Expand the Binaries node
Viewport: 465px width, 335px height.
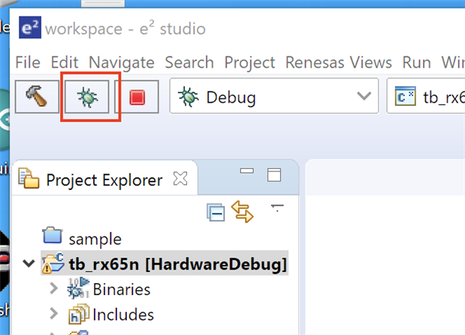point(53,289)
